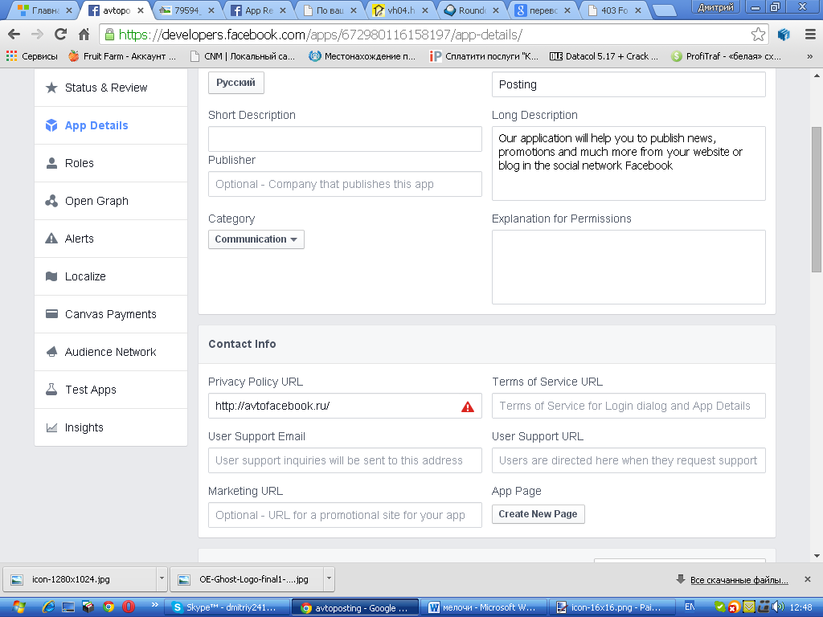Close the downloads bar
The height and width of the screenshot is (617, 823).
(807, 580)
